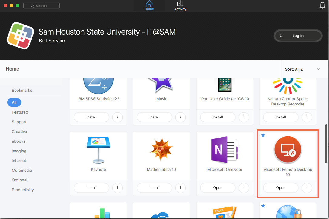Open Microsoft Remote Desktop 10
This screenshot has height=219, width=329.
tap(281, 188)
